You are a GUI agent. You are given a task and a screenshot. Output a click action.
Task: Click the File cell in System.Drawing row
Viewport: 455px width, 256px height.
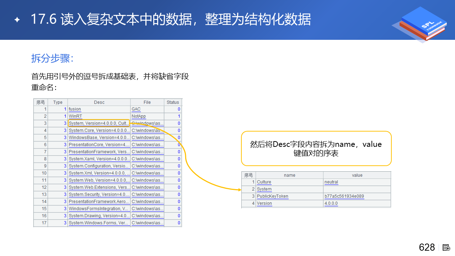(x=147, y=216)
